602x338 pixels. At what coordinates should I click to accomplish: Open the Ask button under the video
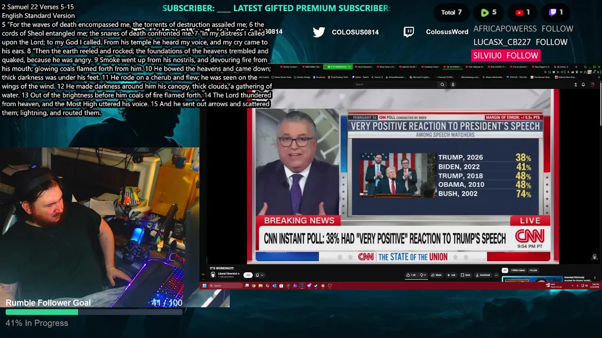coord(451,275)
